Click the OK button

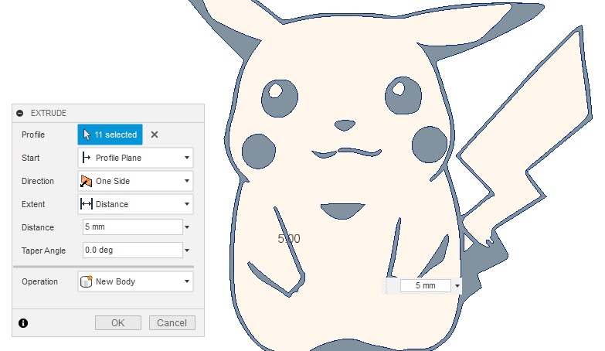click(118, 323)
